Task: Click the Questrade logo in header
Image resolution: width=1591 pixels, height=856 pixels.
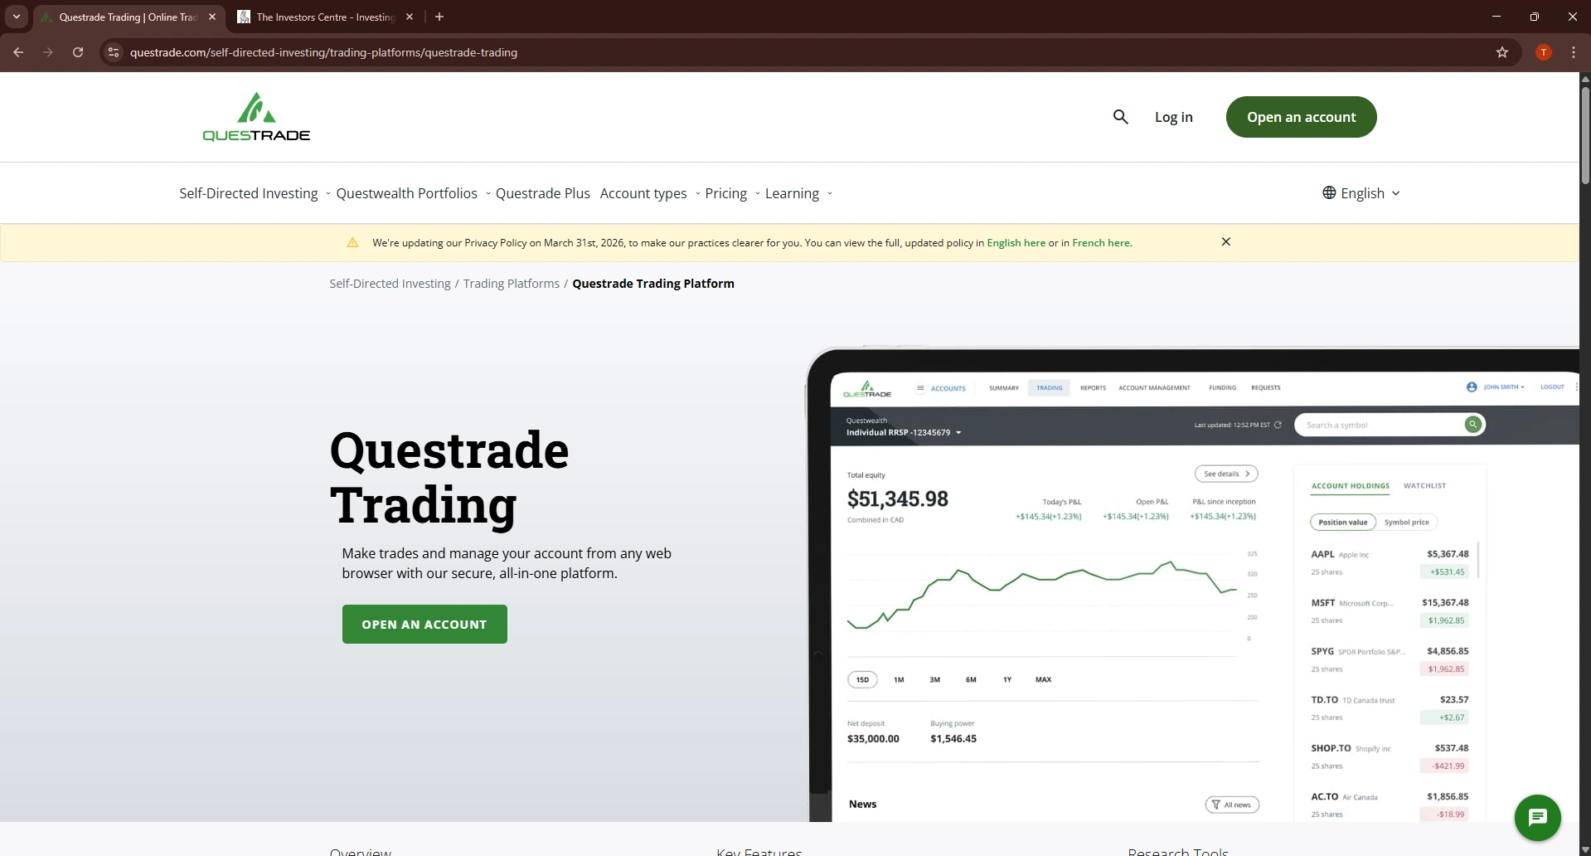Action: coord(256,117)
